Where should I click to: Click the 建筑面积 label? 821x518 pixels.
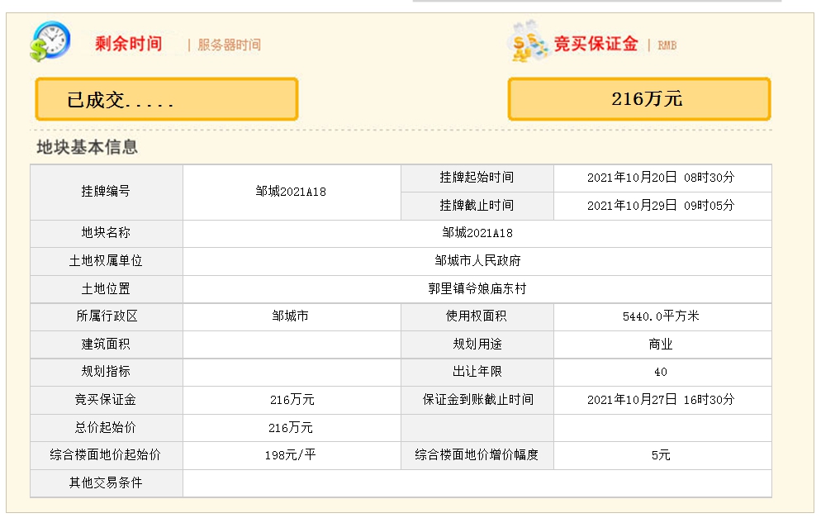[106, 345]
